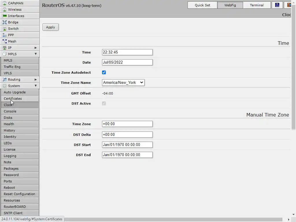The width and height of the screenshot is (296, 222).
Task: Open Reset Configuration in System menu
Action: pos(20,194)
